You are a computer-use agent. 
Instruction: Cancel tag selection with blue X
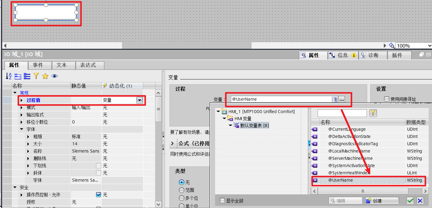[420, 201]
